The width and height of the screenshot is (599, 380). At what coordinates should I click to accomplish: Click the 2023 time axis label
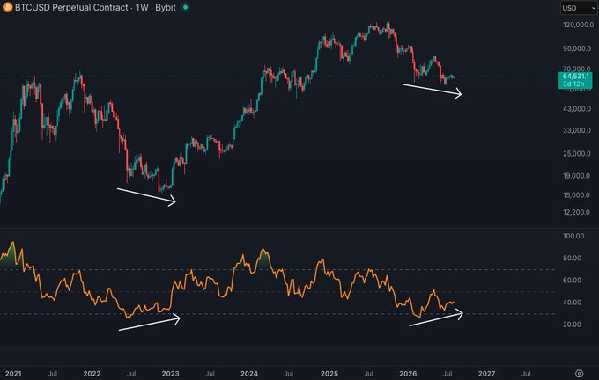pos(170,374)
